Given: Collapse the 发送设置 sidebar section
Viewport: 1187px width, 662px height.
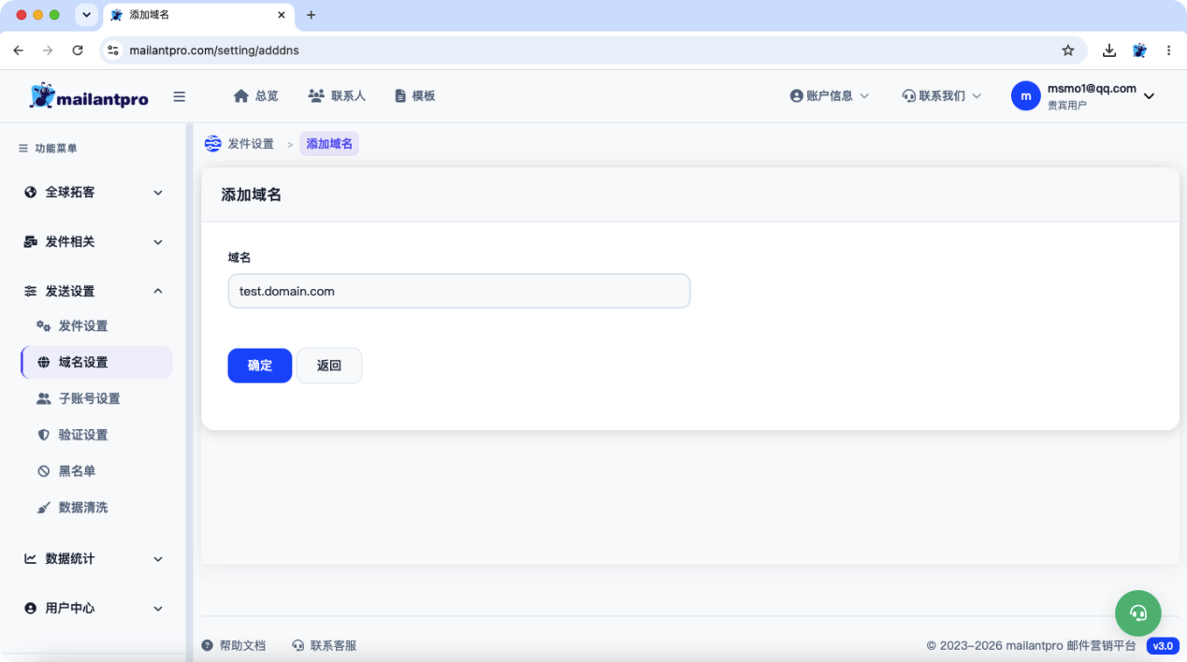Looking at the screenshot, I should coord(94,292).
